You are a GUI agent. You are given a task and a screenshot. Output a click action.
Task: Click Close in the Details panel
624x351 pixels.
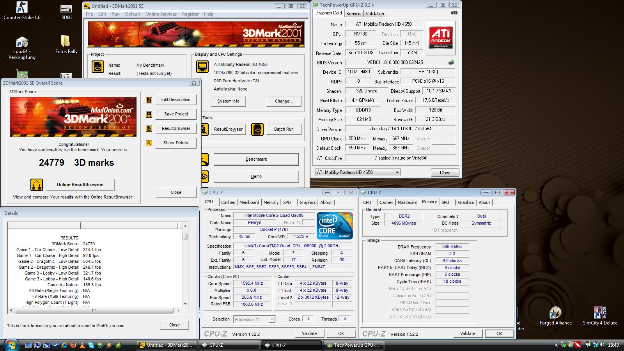coord(174,325)
